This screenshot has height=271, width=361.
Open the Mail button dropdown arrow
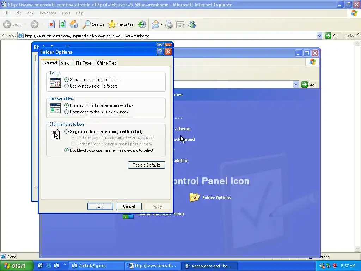coord(161,24)
